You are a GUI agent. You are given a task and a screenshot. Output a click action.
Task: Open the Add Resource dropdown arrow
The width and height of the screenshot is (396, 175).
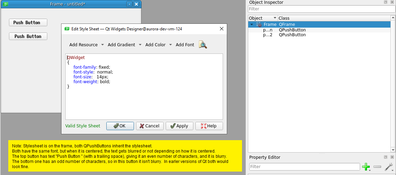tap(102, 45)
